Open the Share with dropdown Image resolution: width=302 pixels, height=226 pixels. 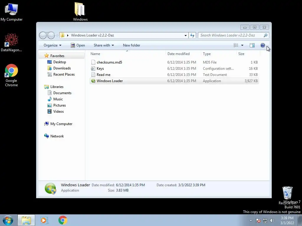104,45
